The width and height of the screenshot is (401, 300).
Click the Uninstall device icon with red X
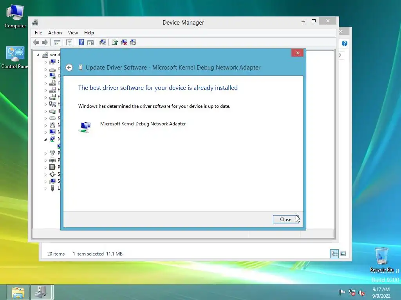coord(124,42)
